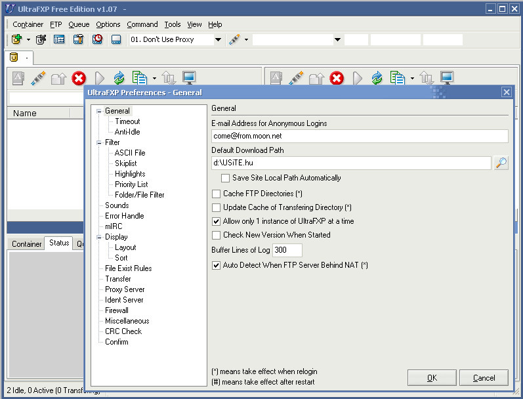Click the left pane parent folder up icon
This screenshot has height=399, width=523.
click(x=58, y=79)
